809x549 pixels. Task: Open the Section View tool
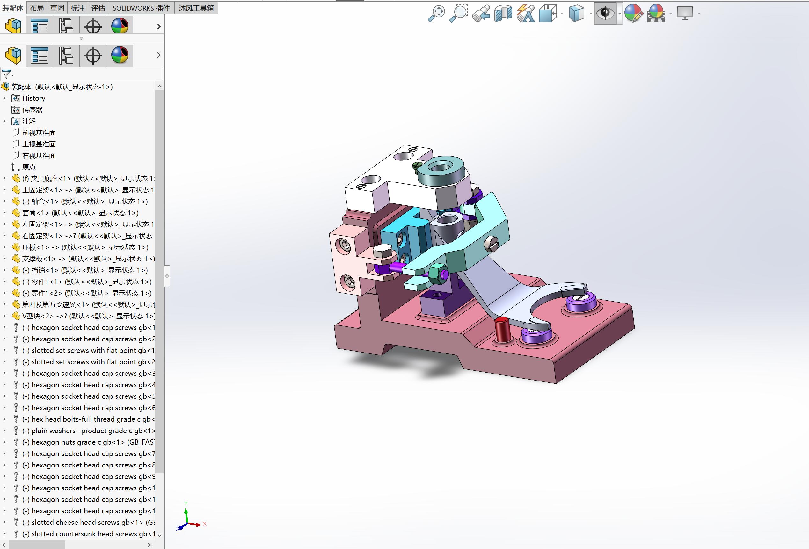tap(503, 14)
